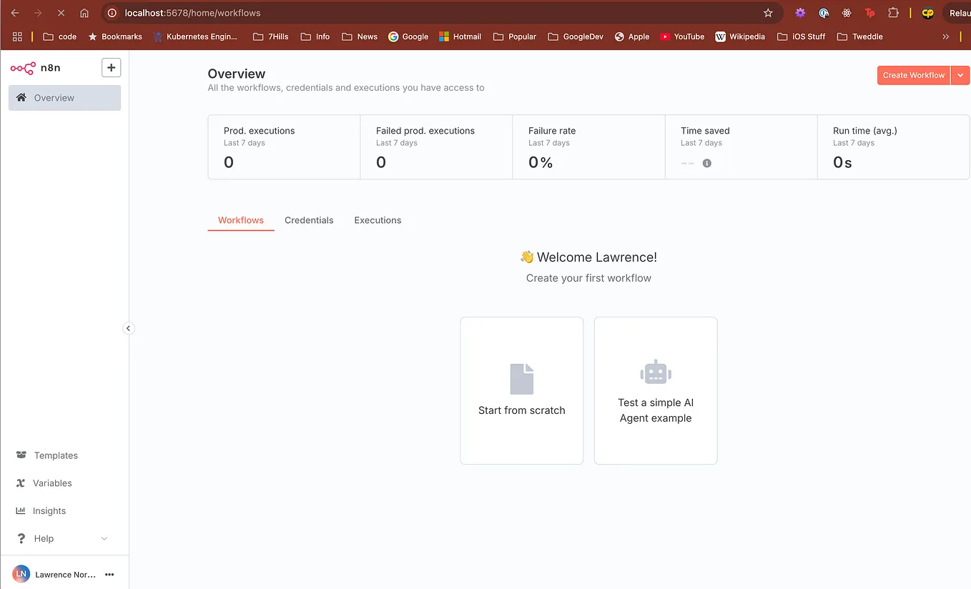Select Test a simple AI Agent example
The height and width of the screenshot is (589, 971).
[x=655, y=390]
